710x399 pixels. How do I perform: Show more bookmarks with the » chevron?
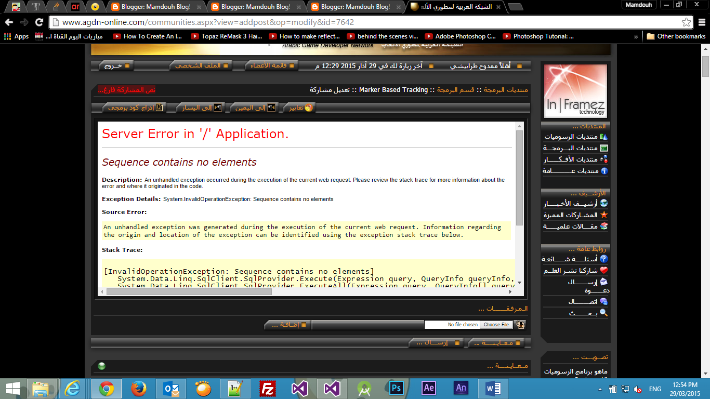(636, 36)
